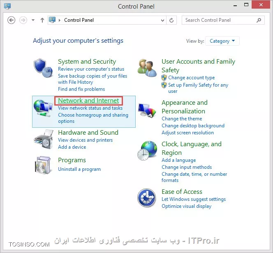The image size is (273, 253).
Task: Open Clock, Language, and Region category
Action: [192, 148]
